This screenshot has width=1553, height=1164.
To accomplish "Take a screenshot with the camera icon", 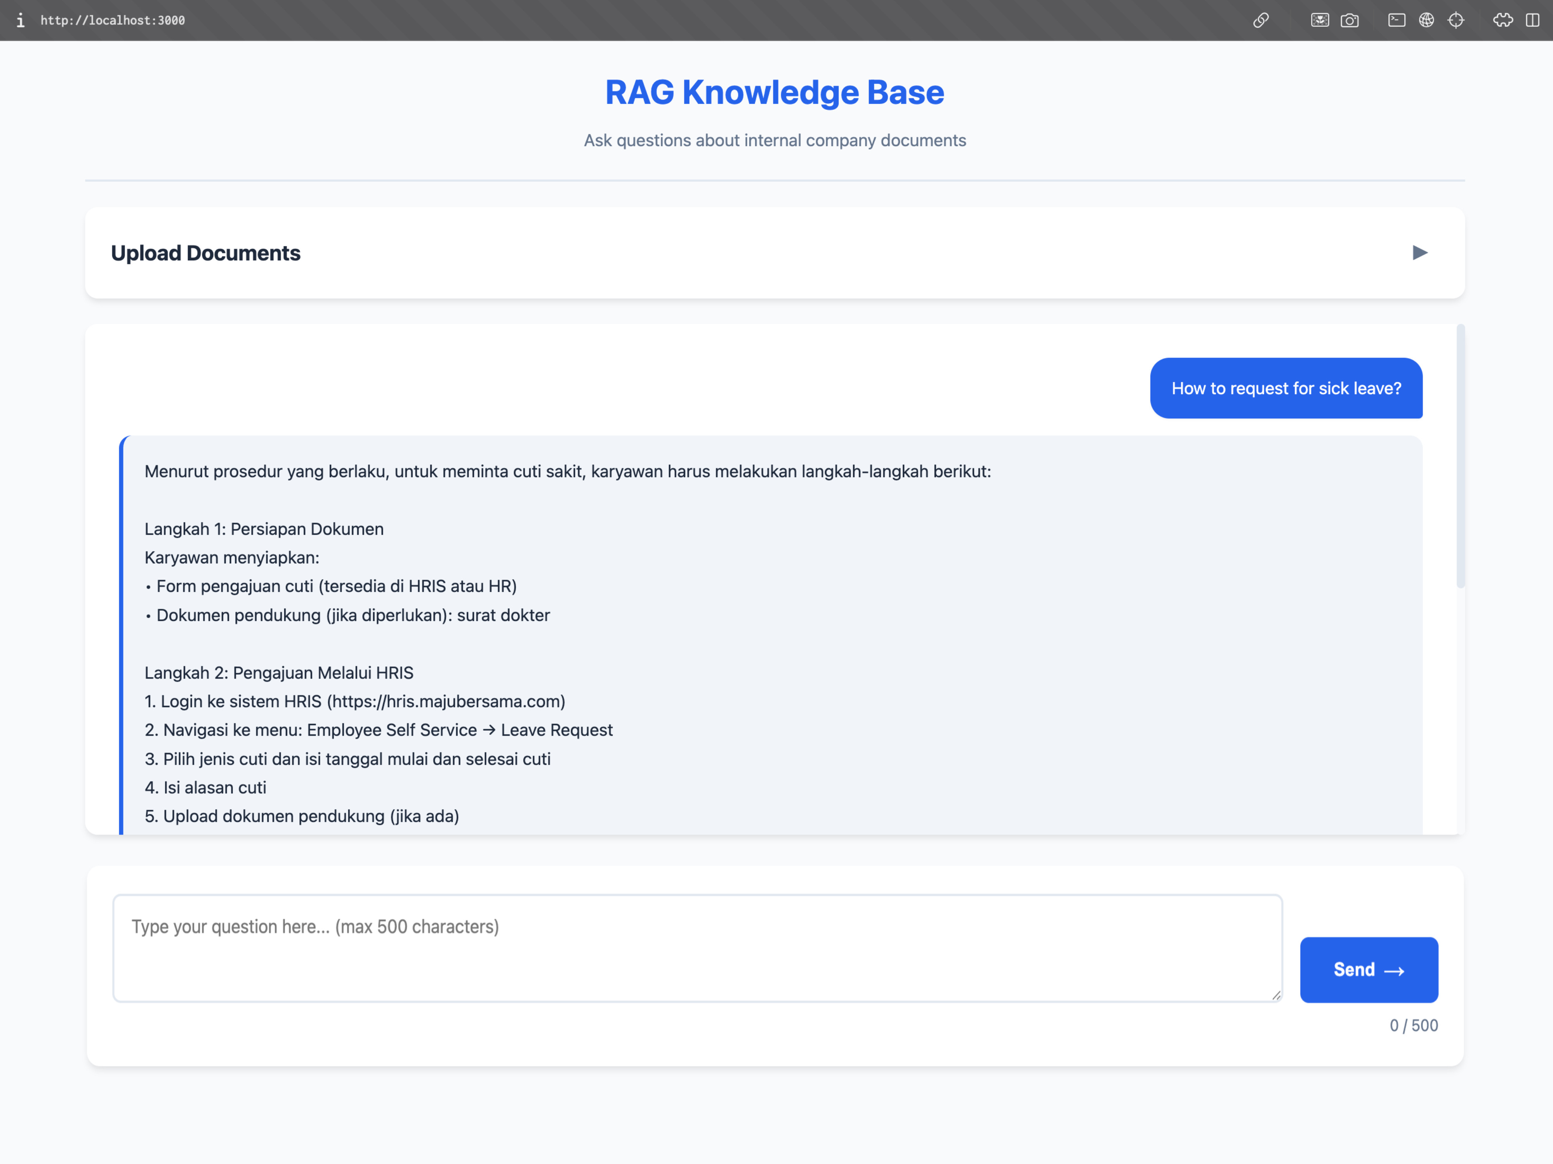I will pos(1351,20).
